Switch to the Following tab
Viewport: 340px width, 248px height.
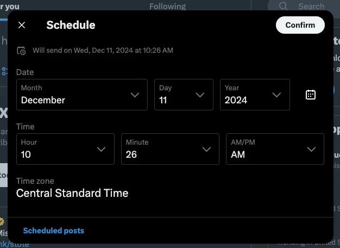[x=167, y=7]
